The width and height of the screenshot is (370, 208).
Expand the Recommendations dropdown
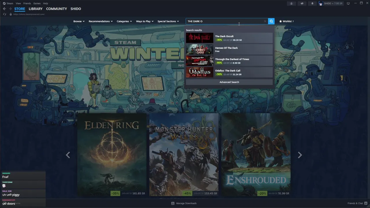(101, 21)
